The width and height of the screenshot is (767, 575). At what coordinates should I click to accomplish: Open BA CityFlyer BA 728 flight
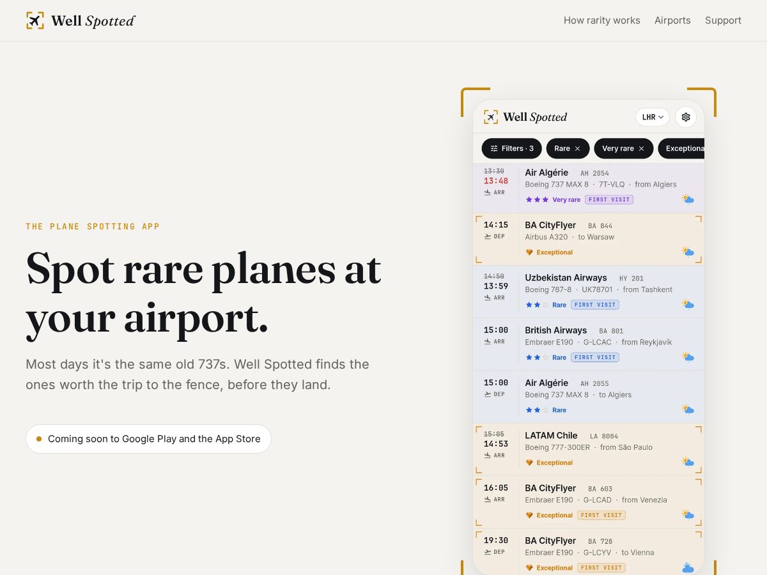point(589,551)
